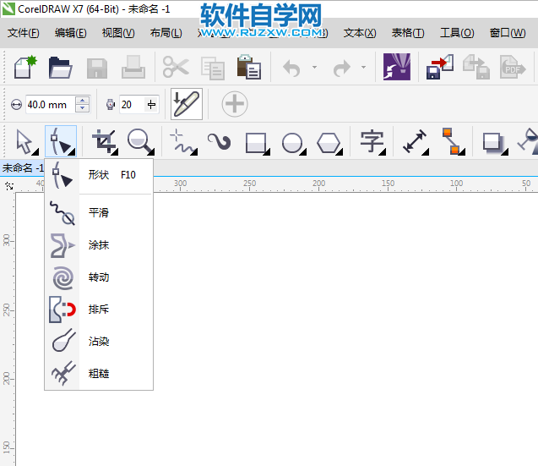Toggle the pen pressure button

coord(187,104)
